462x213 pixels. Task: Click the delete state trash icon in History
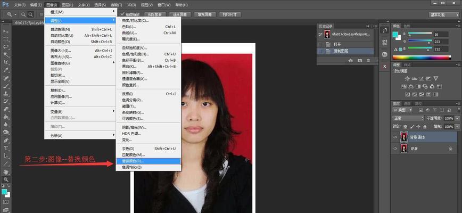368,60
